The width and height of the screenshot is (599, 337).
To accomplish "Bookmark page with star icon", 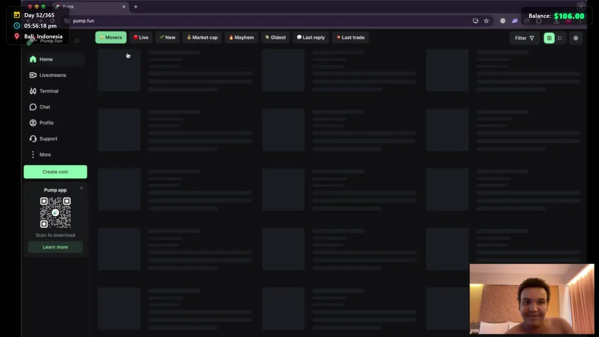I will [x=486, y=21].
